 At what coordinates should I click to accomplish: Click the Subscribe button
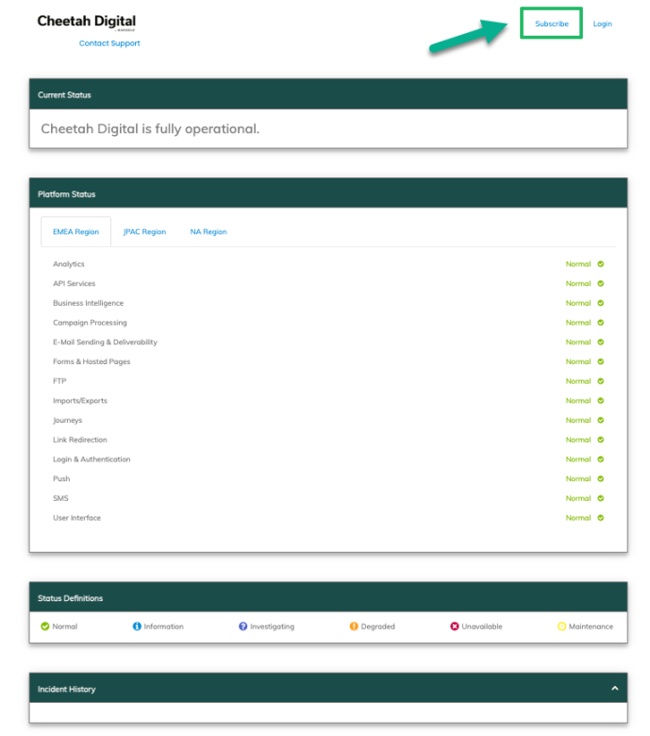click(551, 24)
